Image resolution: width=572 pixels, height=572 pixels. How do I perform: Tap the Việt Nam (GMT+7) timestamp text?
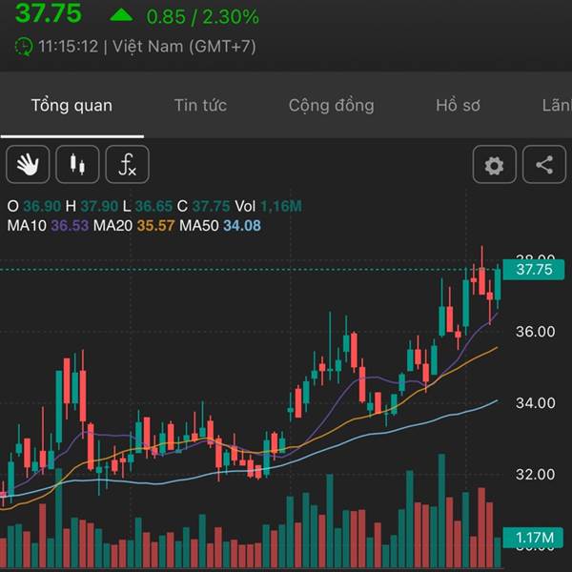point(184,47)
